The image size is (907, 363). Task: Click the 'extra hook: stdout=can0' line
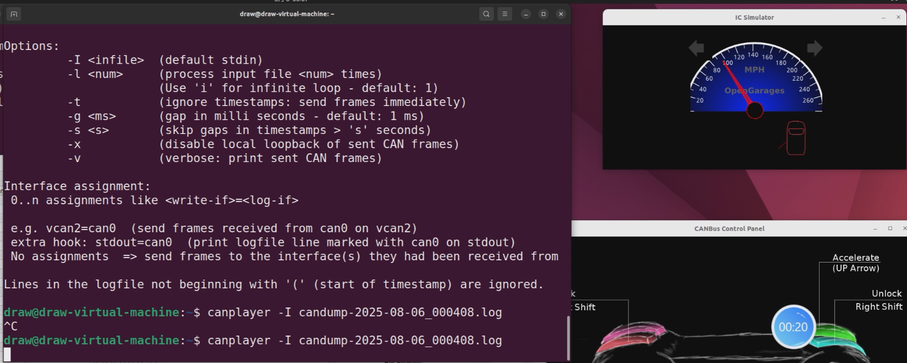[263, 242]
